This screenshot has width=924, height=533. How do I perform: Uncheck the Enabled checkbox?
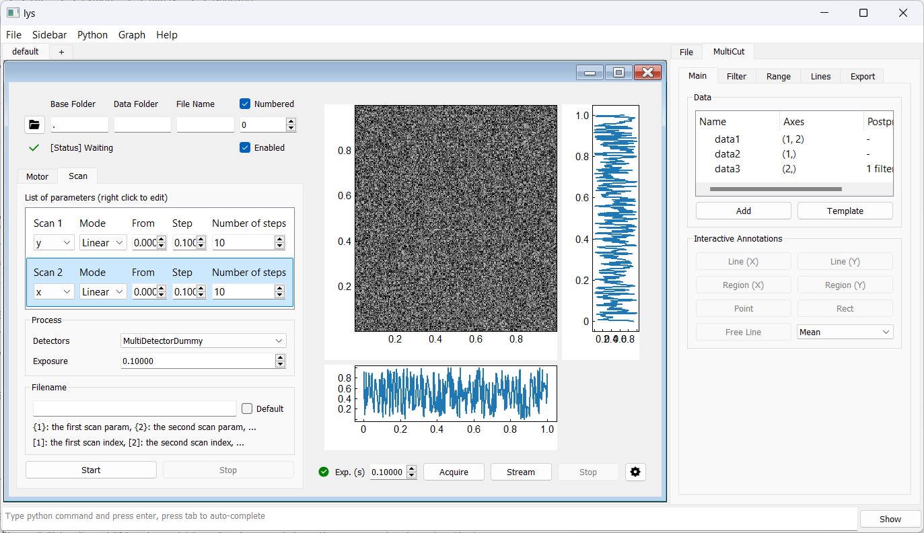click(x=246, y=147)
